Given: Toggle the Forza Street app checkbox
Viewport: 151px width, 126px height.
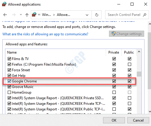Looking at the screenshot, I should [9, 70].
